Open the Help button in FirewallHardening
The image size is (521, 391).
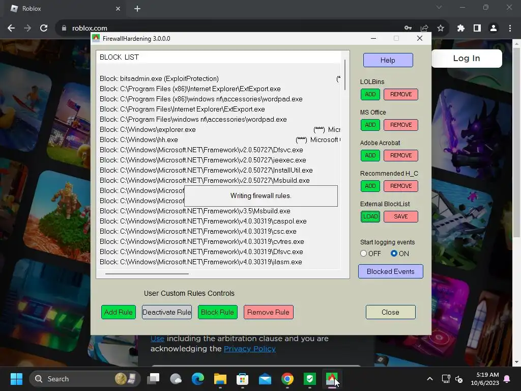click(x=388, y=60)
